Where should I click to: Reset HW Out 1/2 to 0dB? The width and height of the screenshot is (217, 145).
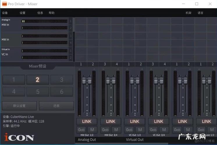pyautogui.click(x=81, y=130)
